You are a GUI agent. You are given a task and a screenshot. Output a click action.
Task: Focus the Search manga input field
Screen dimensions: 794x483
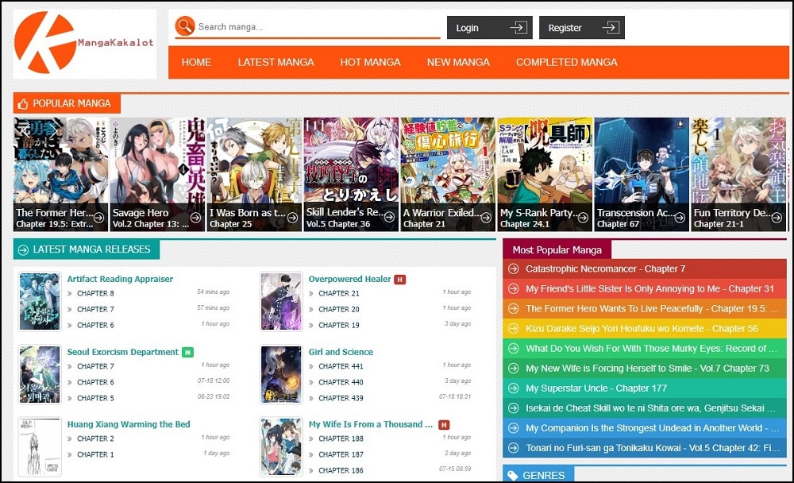(x=318, y=27)
